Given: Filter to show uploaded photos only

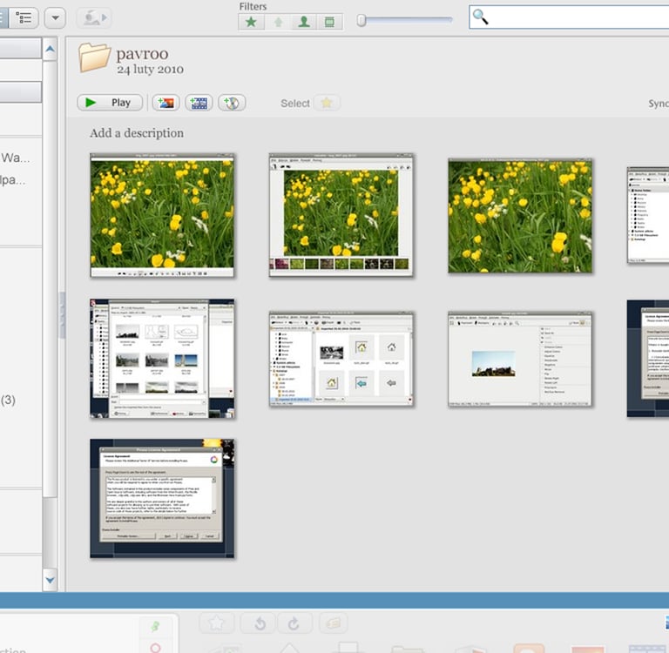Looking at the screenshot, I should pyautogui.click(x=278, y=22).
